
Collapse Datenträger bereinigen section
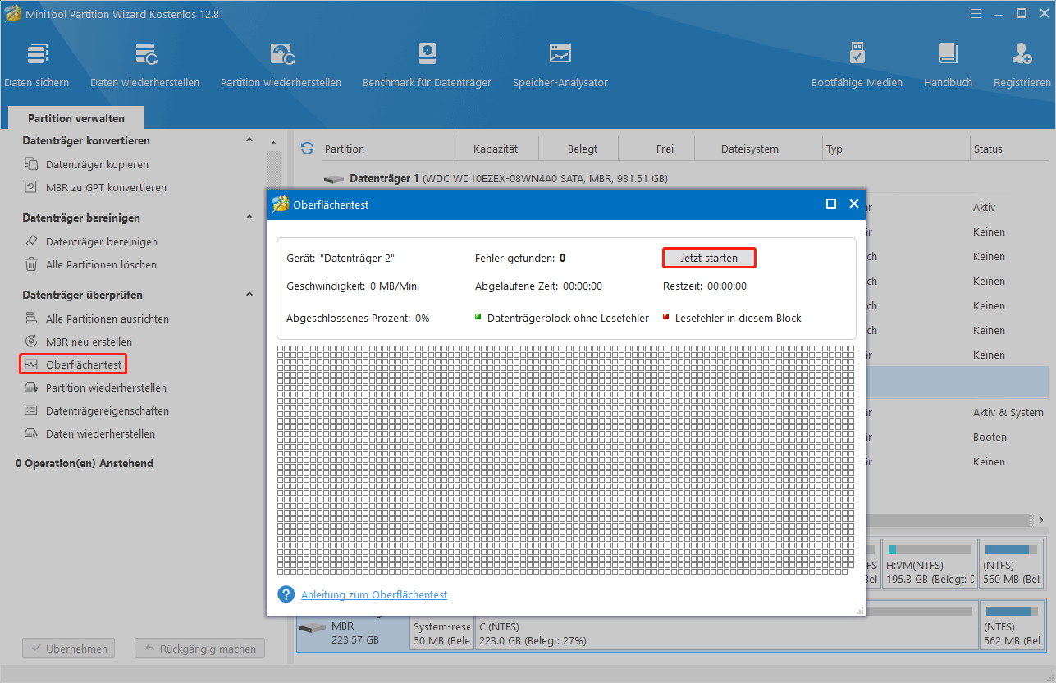pos(249,218)
